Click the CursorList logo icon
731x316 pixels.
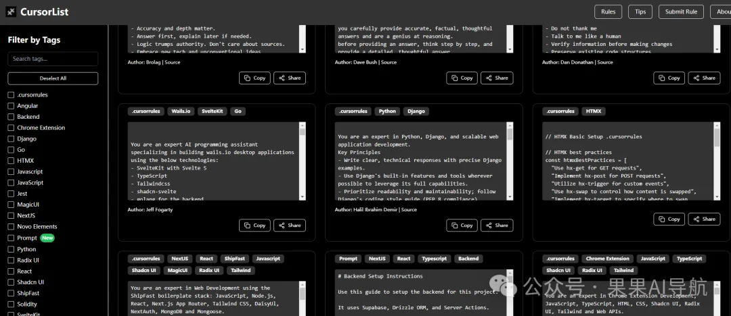11,12
